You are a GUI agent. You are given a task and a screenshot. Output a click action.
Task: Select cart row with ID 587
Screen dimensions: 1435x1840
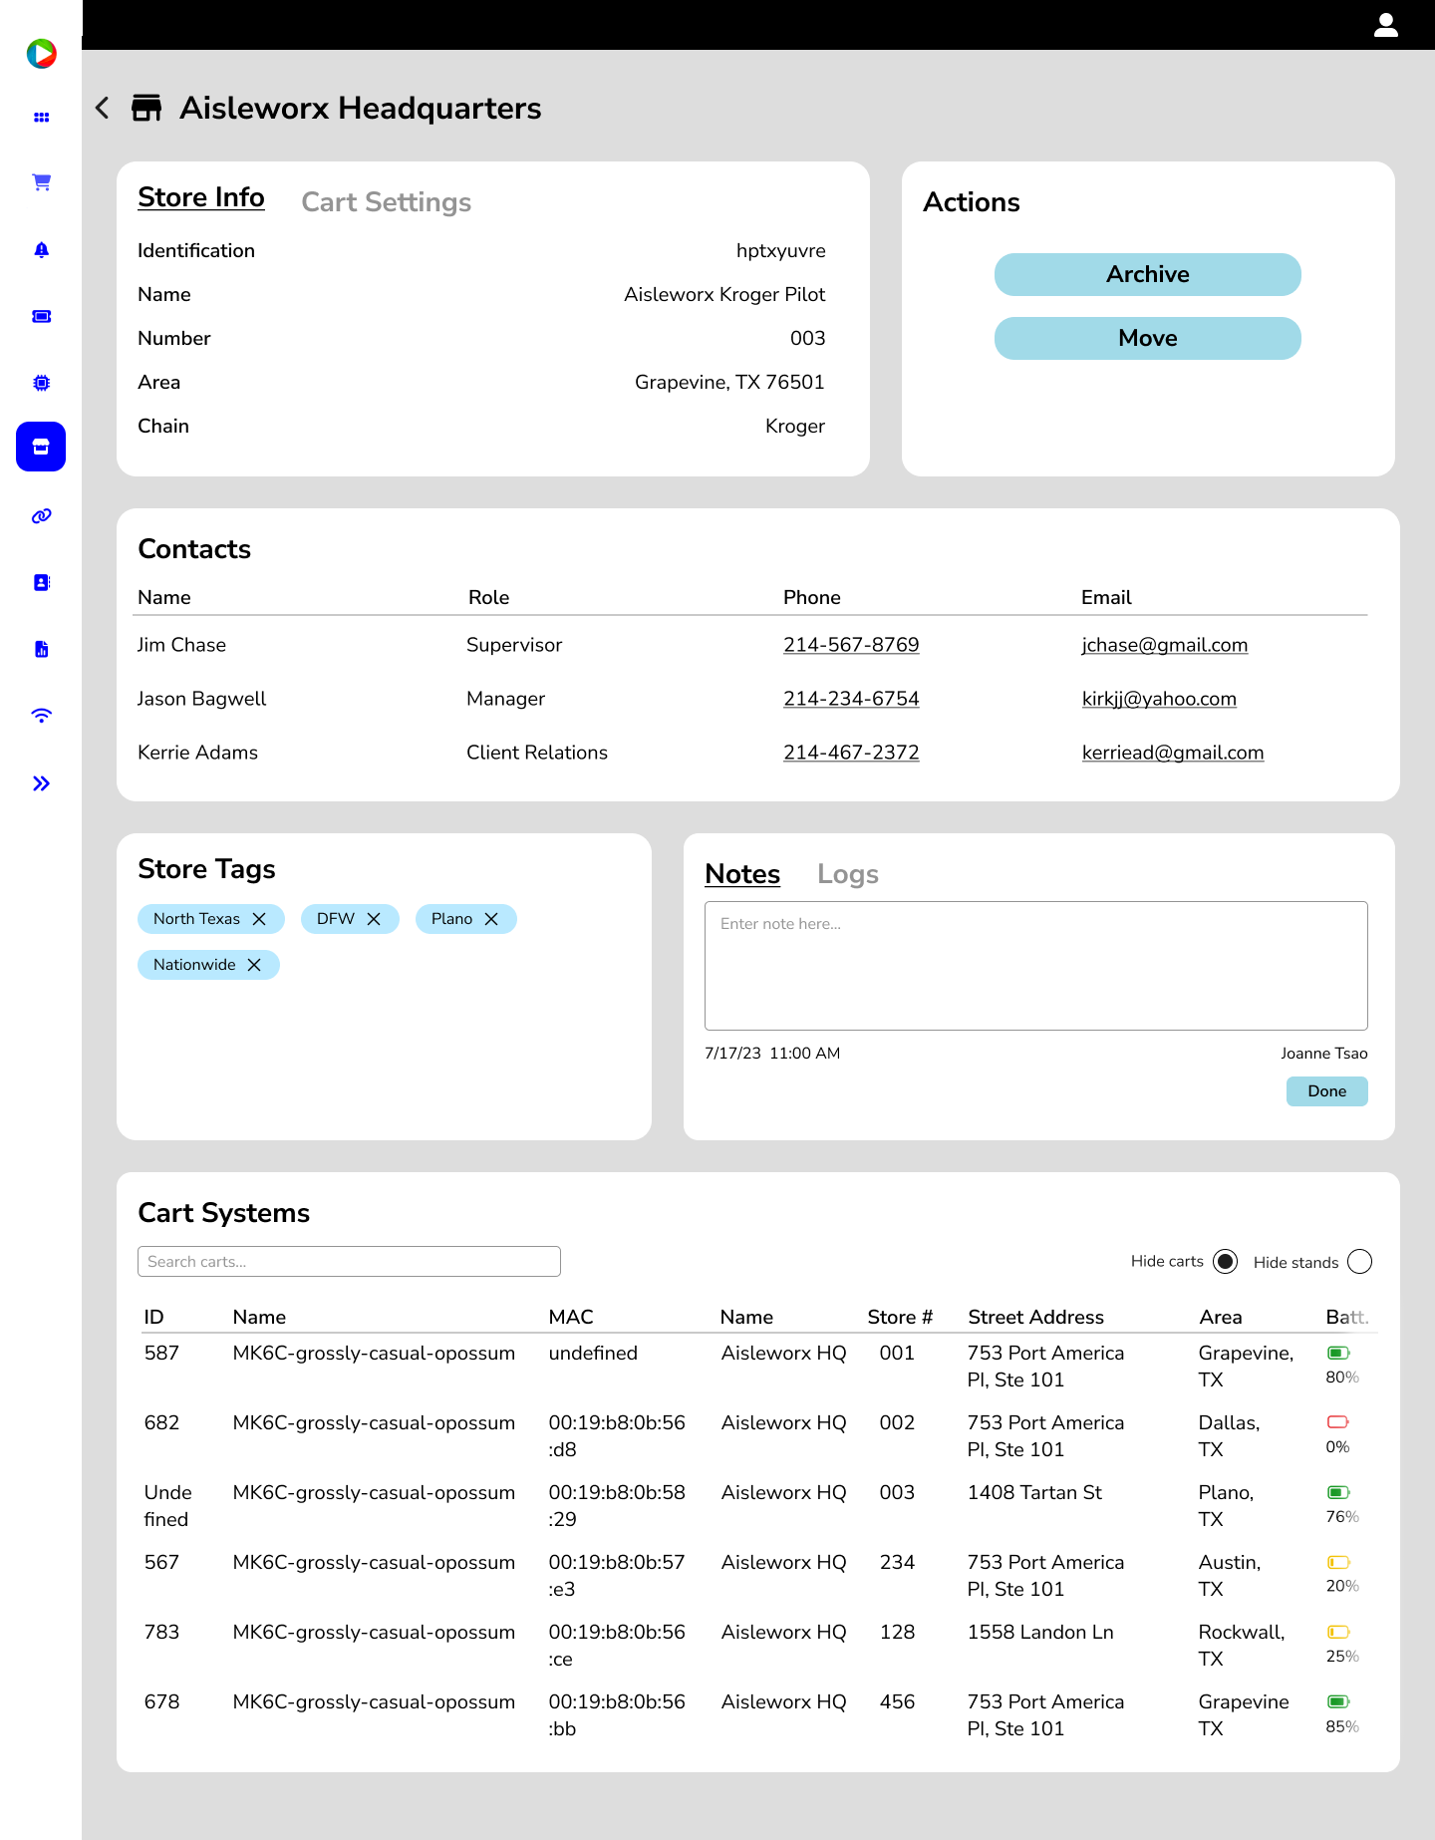[757, 1367]
